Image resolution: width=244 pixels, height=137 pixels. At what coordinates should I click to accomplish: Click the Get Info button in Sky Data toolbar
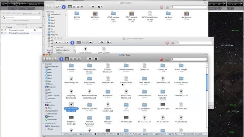tap(61, 59)
